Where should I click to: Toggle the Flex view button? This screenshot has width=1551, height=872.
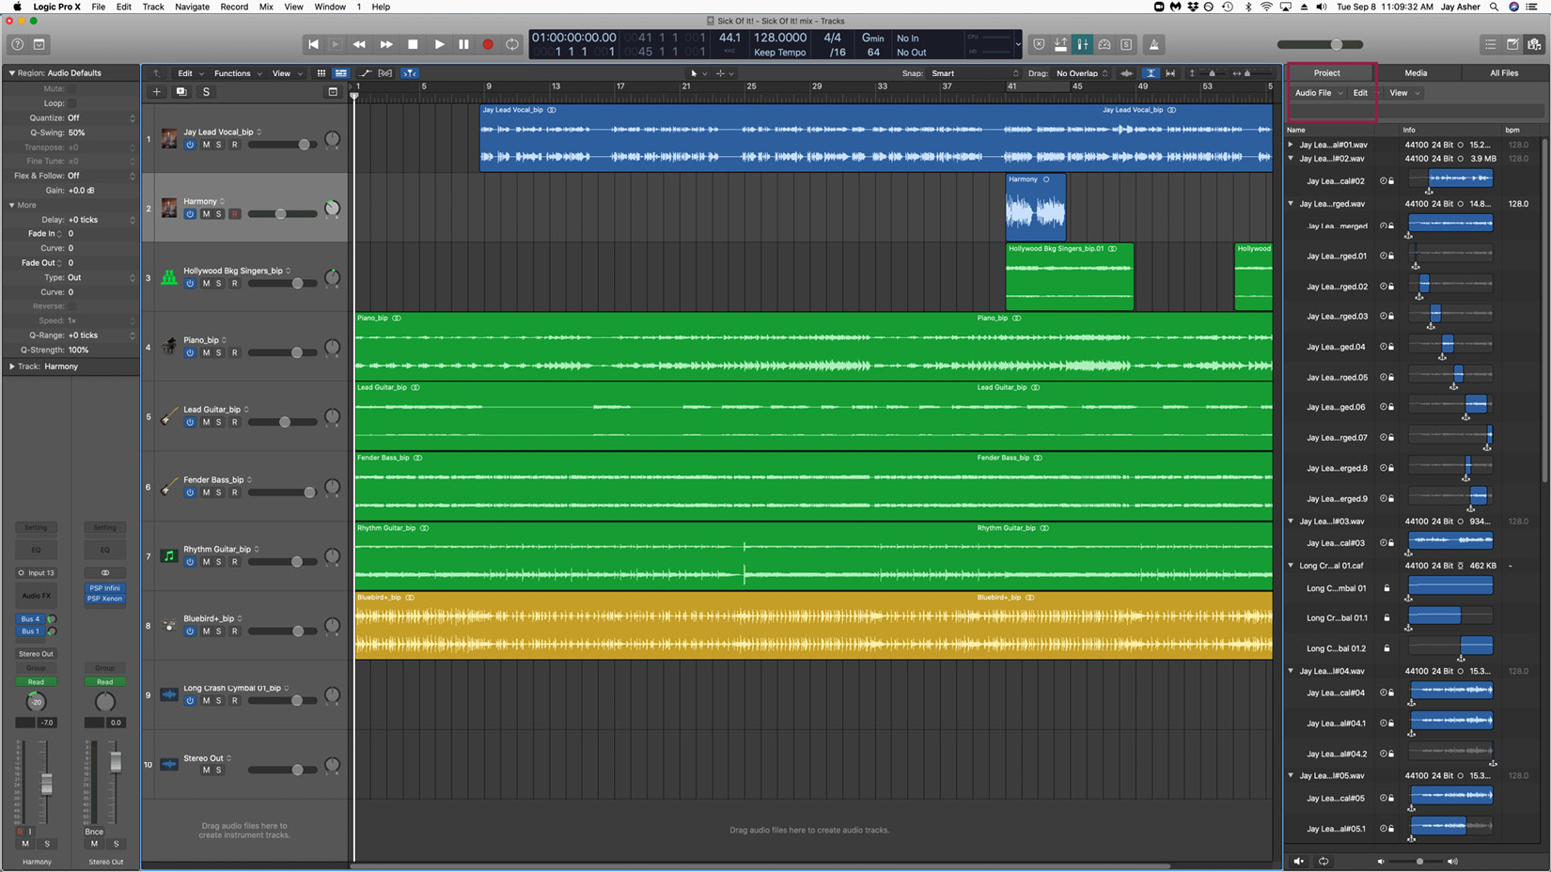click(x=385, y=73)
